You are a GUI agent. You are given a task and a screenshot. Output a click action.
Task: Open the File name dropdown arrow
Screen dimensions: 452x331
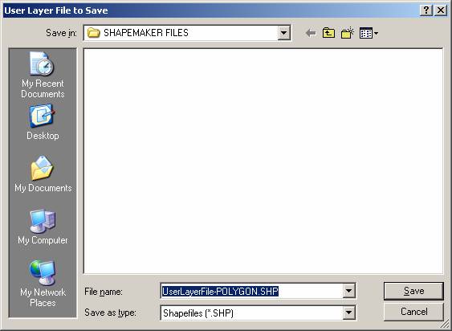pyautogui.click(x=348, y=291)
